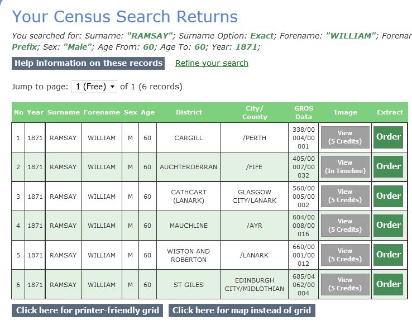View image for the ST GILES record

click(345, 284)
